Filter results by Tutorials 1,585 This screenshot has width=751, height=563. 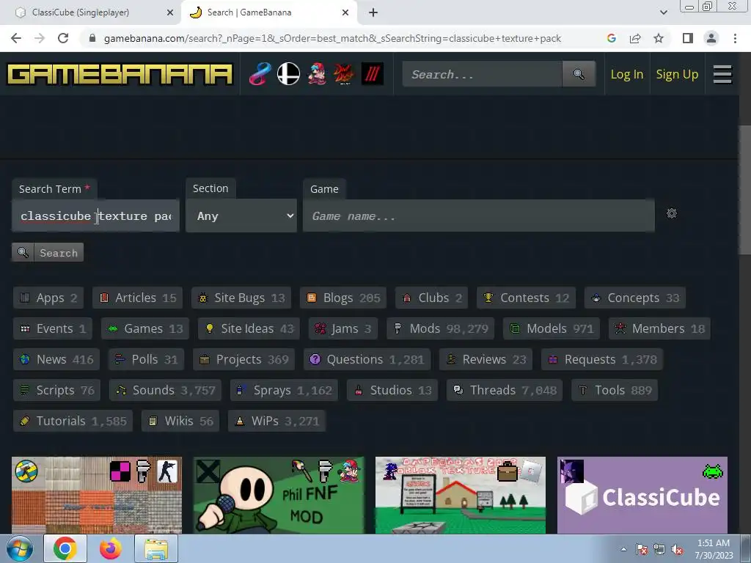pyautogui.click(x=73, y=421)
